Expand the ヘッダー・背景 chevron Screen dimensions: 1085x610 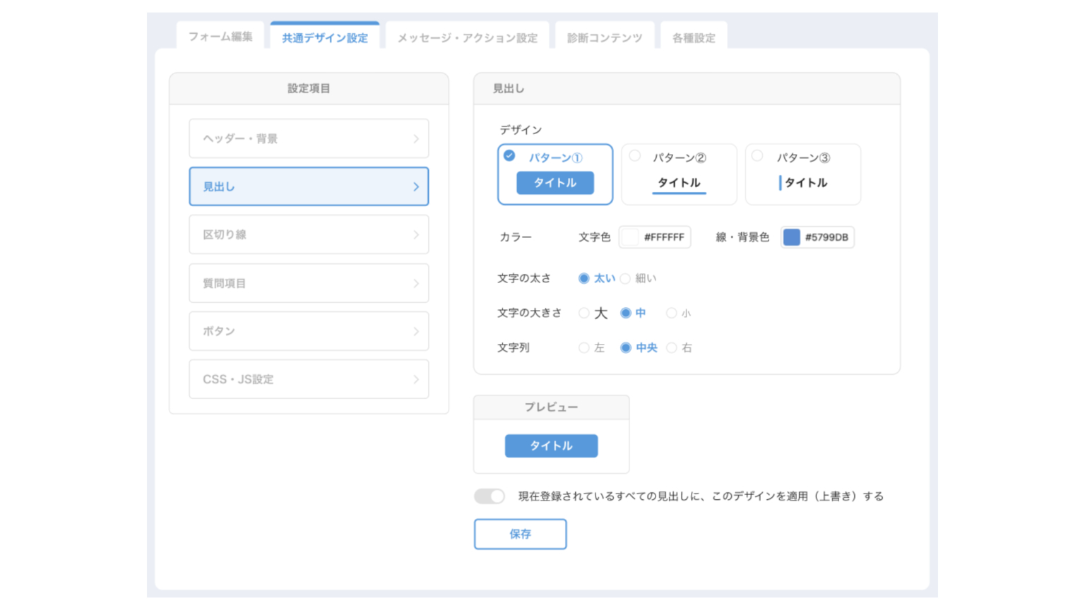coord(416,139)
